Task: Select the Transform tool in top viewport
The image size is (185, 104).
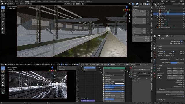Action: tap(3, 25)
